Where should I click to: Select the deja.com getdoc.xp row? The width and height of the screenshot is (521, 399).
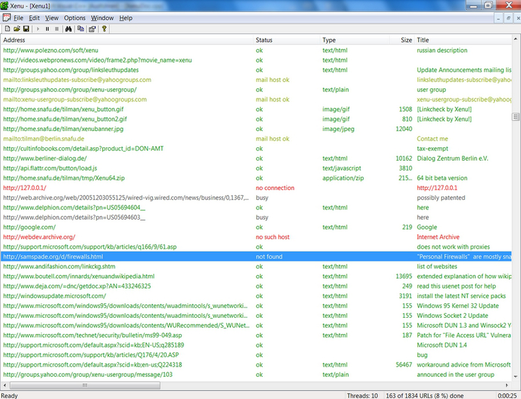256,286
